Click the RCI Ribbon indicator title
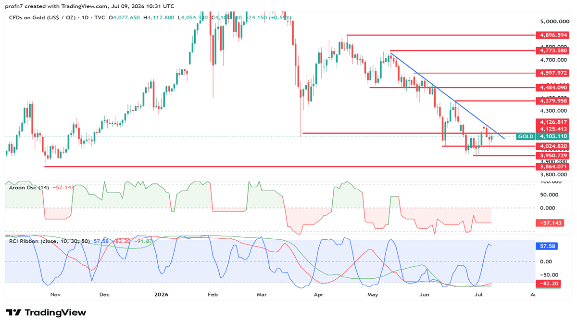This screenshot has height=325, width=577. coord(50,241)
